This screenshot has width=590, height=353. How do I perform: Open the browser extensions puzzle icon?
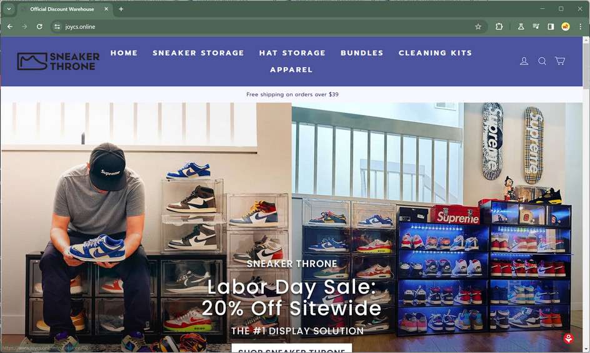click(x=499, y=26)
